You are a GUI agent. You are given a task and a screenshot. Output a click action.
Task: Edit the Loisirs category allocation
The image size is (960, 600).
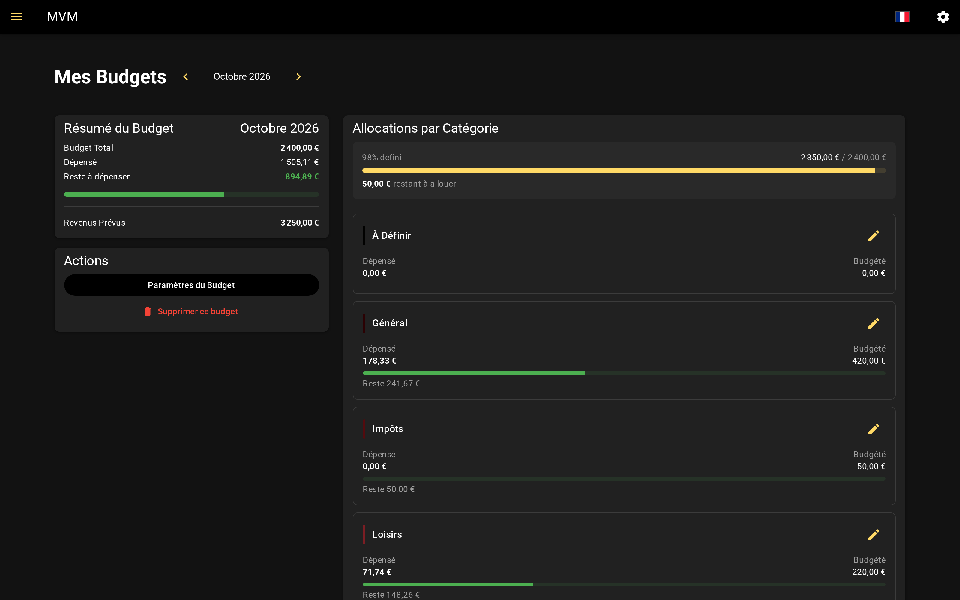click(874, 535)
